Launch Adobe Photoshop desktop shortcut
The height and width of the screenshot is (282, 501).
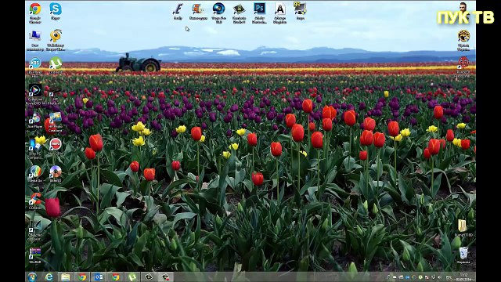click(x=259, y=13)
